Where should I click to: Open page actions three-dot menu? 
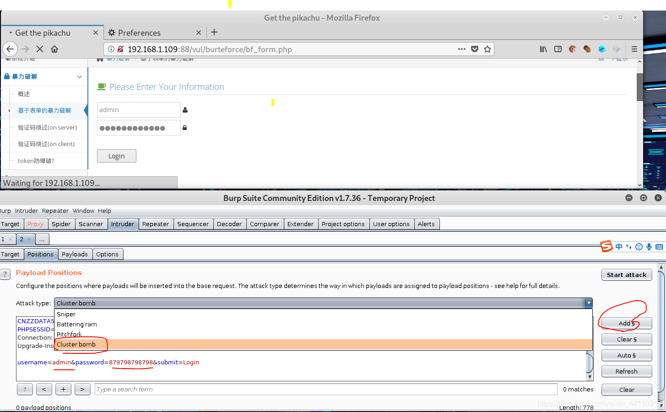pos(462,49)
